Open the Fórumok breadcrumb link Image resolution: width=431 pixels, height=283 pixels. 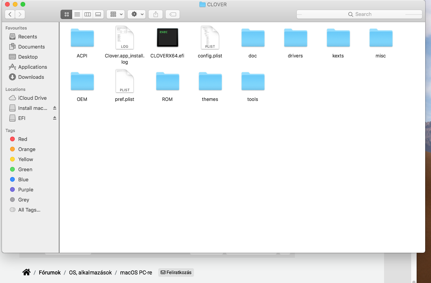click(x=50, y=273)
